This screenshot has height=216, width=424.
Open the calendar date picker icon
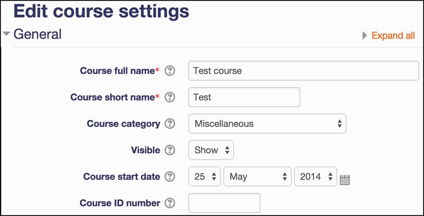click(x=345, y=180)
